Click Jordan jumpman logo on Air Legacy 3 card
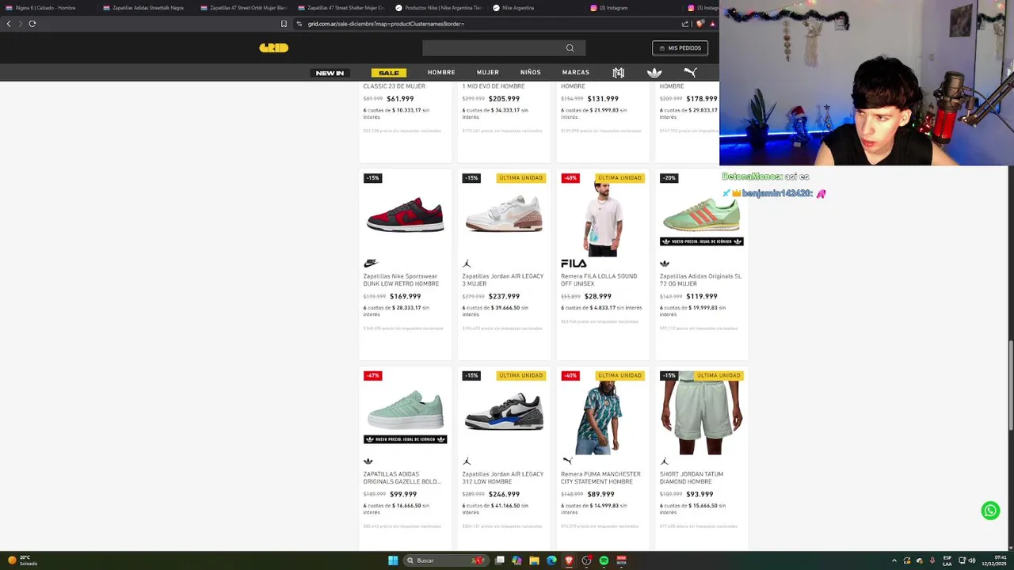1014x570 pixels. click(467, 264)
